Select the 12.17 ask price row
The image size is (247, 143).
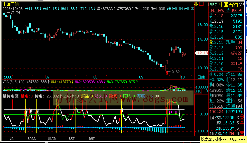[226, 21]
